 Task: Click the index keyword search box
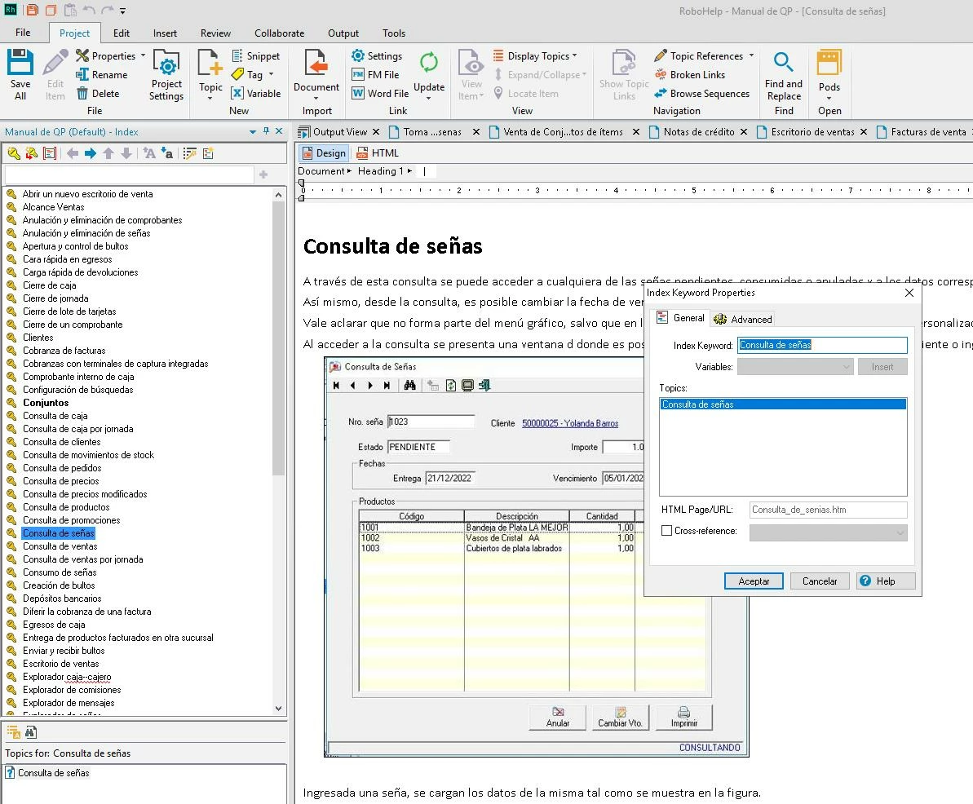tap(129, 174)
